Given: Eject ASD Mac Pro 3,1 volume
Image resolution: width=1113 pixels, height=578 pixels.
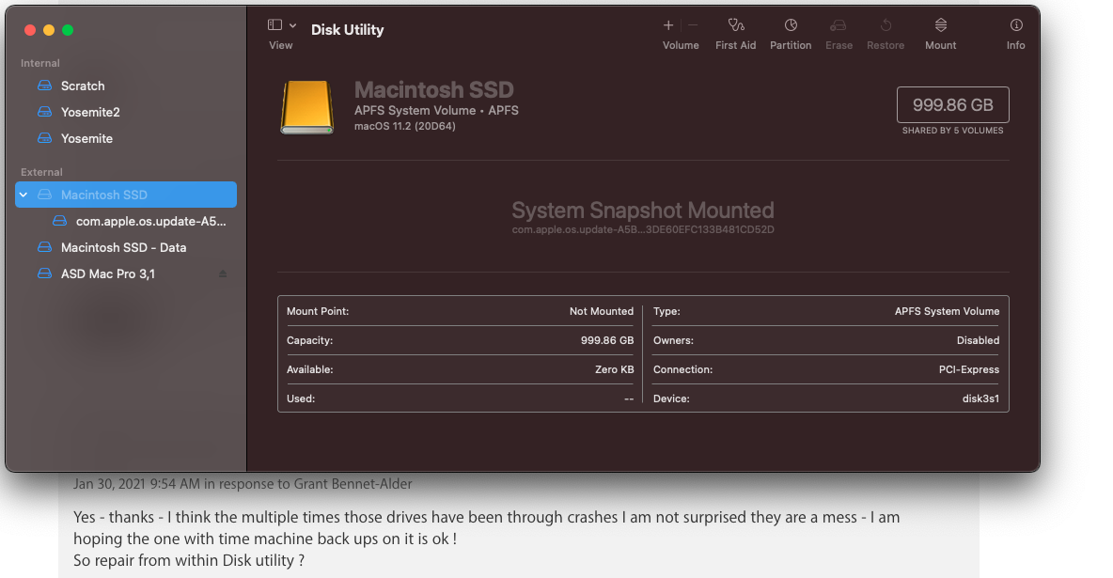Looking at the screenshot, I should coord(223,273).
